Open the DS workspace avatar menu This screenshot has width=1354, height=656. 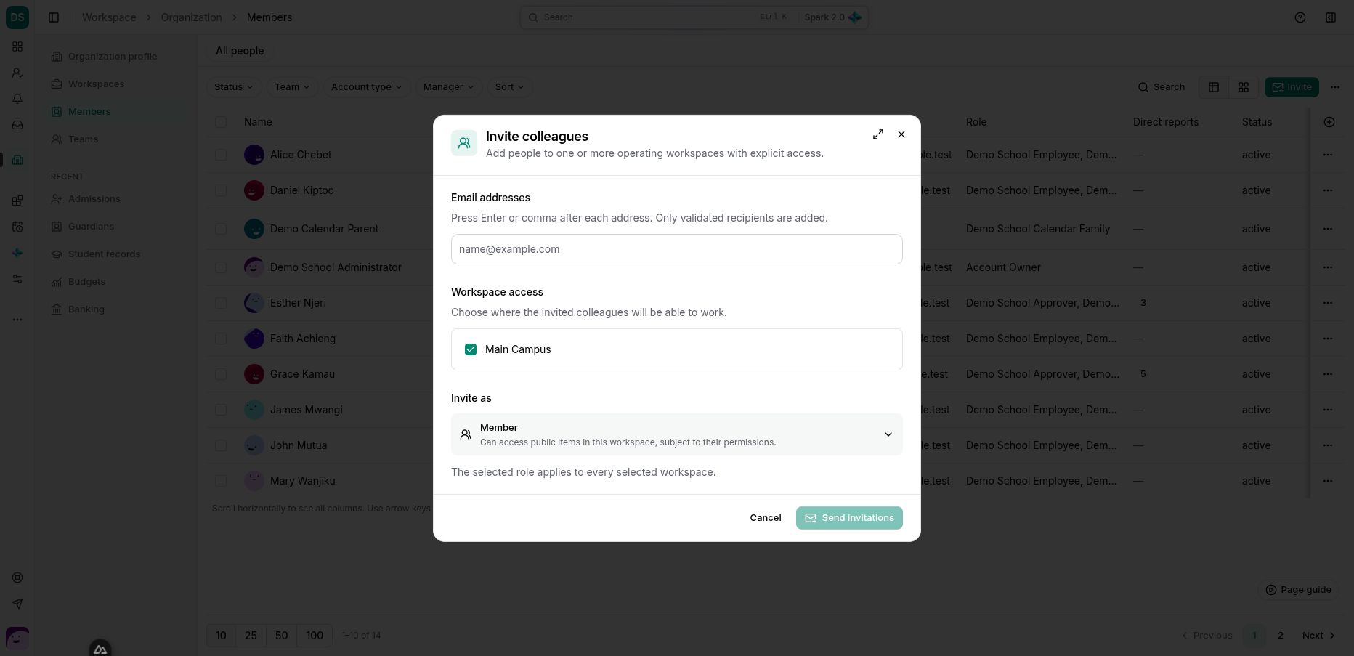coord(17,17)
